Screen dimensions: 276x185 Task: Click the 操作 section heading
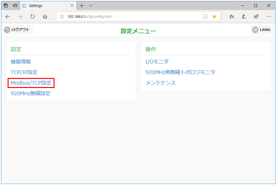(151, 49)
